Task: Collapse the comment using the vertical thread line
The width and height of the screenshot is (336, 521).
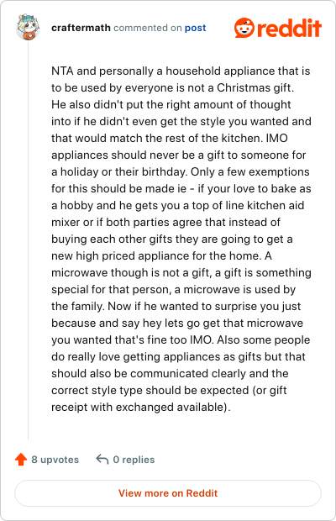Action: point(29,239)
